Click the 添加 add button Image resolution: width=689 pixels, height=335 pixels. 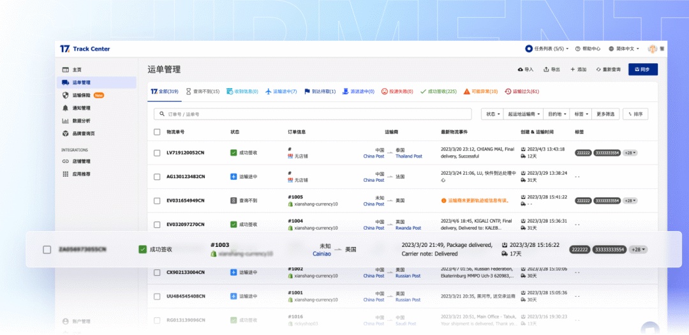[x=578, y=70]
